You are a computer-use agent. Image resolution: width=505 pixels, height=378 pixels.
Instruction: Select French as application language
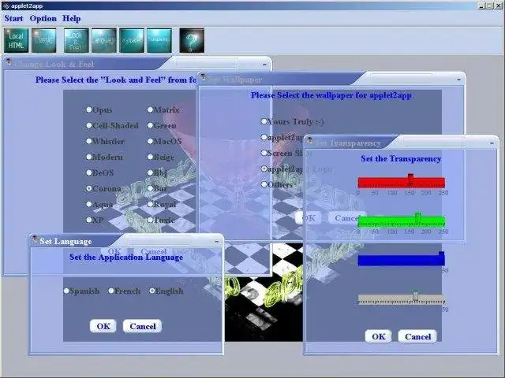click(x=125, y=291)
